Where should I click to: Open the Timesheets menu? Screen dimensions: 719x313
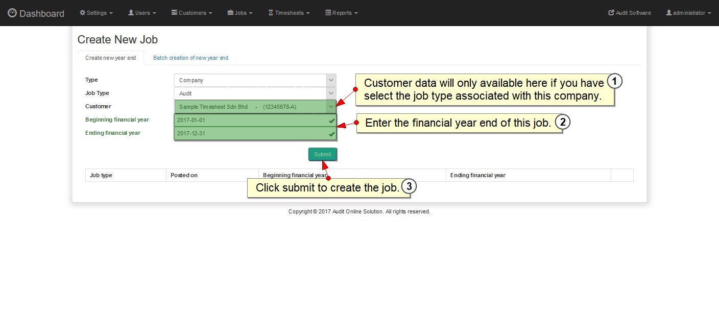(x=289, y=13)
